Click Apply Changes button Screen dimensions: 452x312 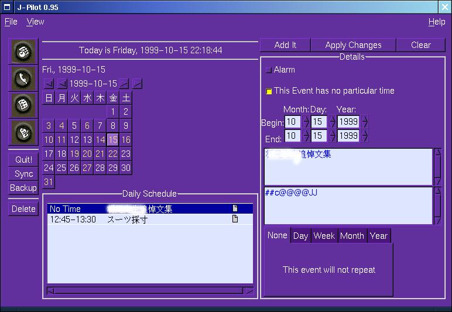tap(353, 45)
